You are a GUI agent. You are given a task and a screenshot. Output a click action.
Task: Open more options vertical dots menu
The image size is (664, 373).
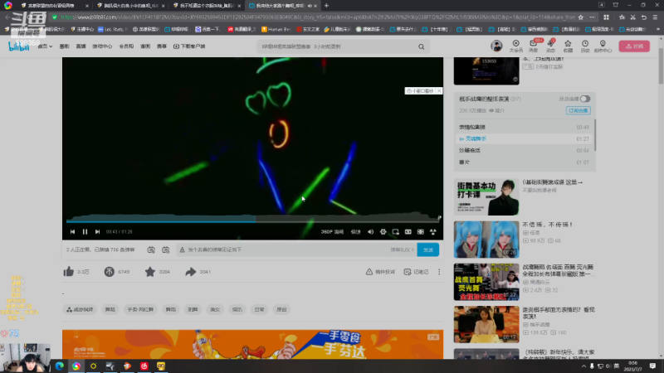[x=439, y=272]
